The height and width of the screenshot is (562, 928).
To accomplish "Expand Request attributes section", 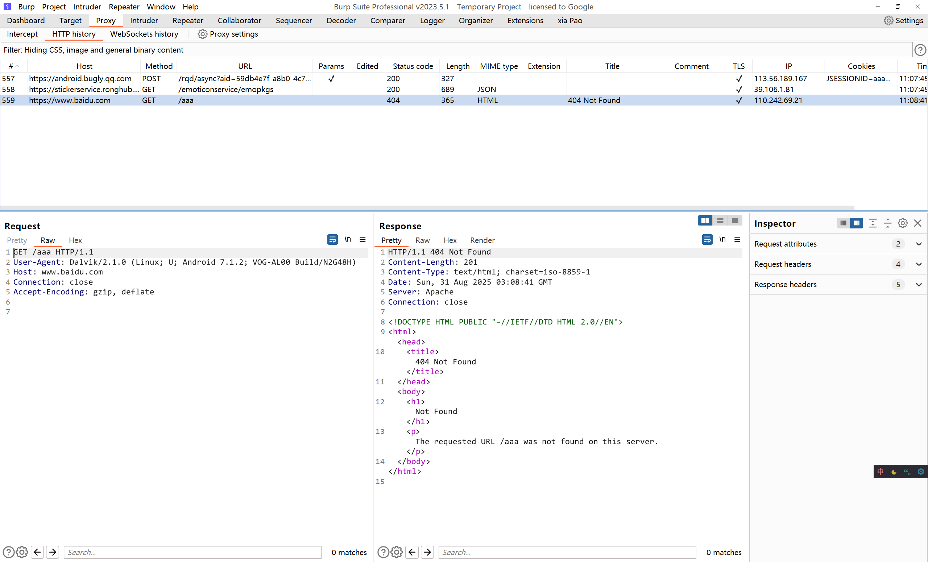I will [918, 244].
